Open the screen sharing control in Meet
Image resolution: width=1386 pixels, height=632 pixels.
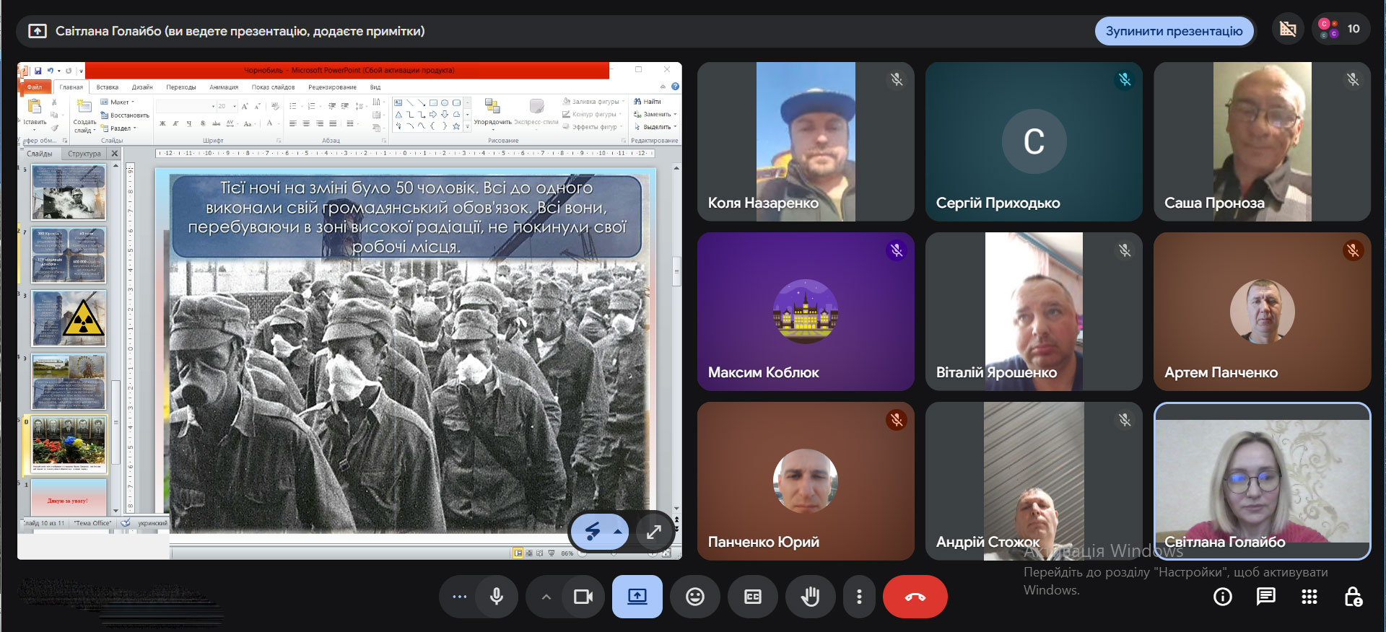pyautogui.click(x=637, y=597)
